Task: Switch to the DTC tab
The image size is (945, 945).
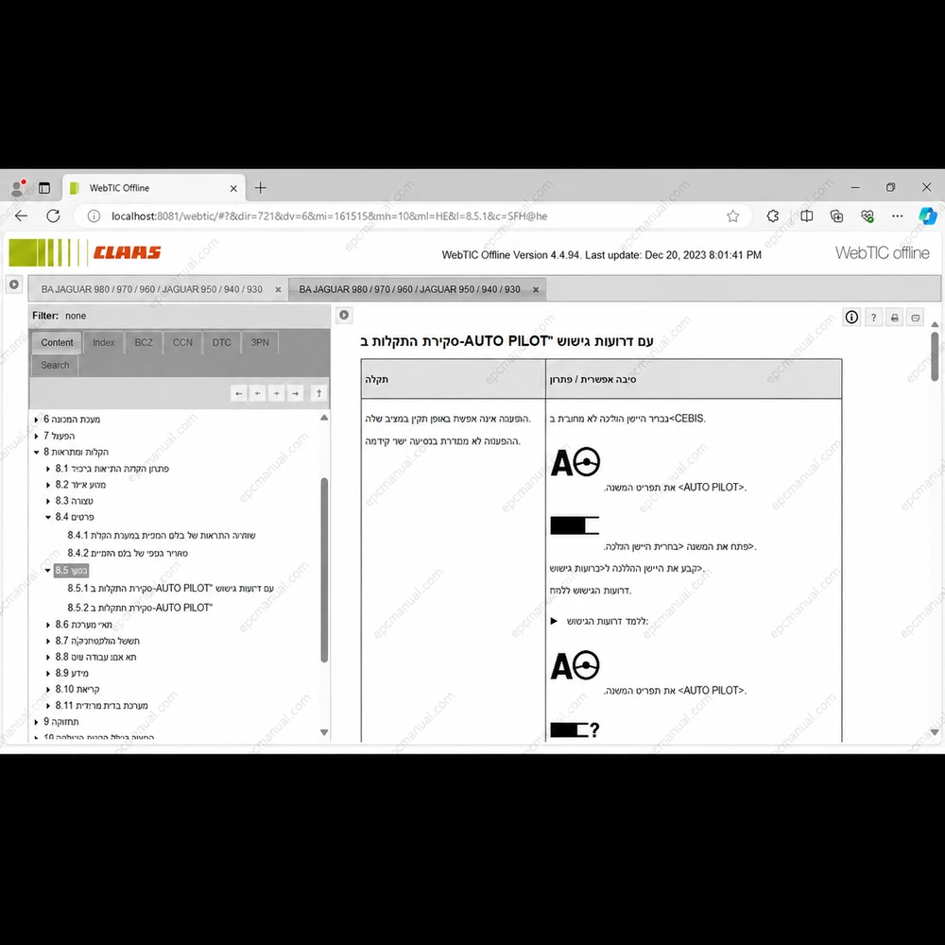Action: click(x=221, y=342)
